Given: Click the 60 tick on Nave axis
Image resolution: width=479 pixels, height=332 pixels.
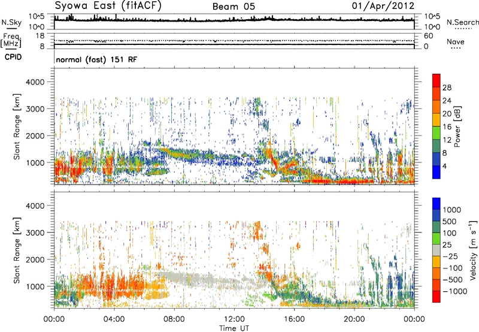Looking at the screenshot, I should [429, 36].
